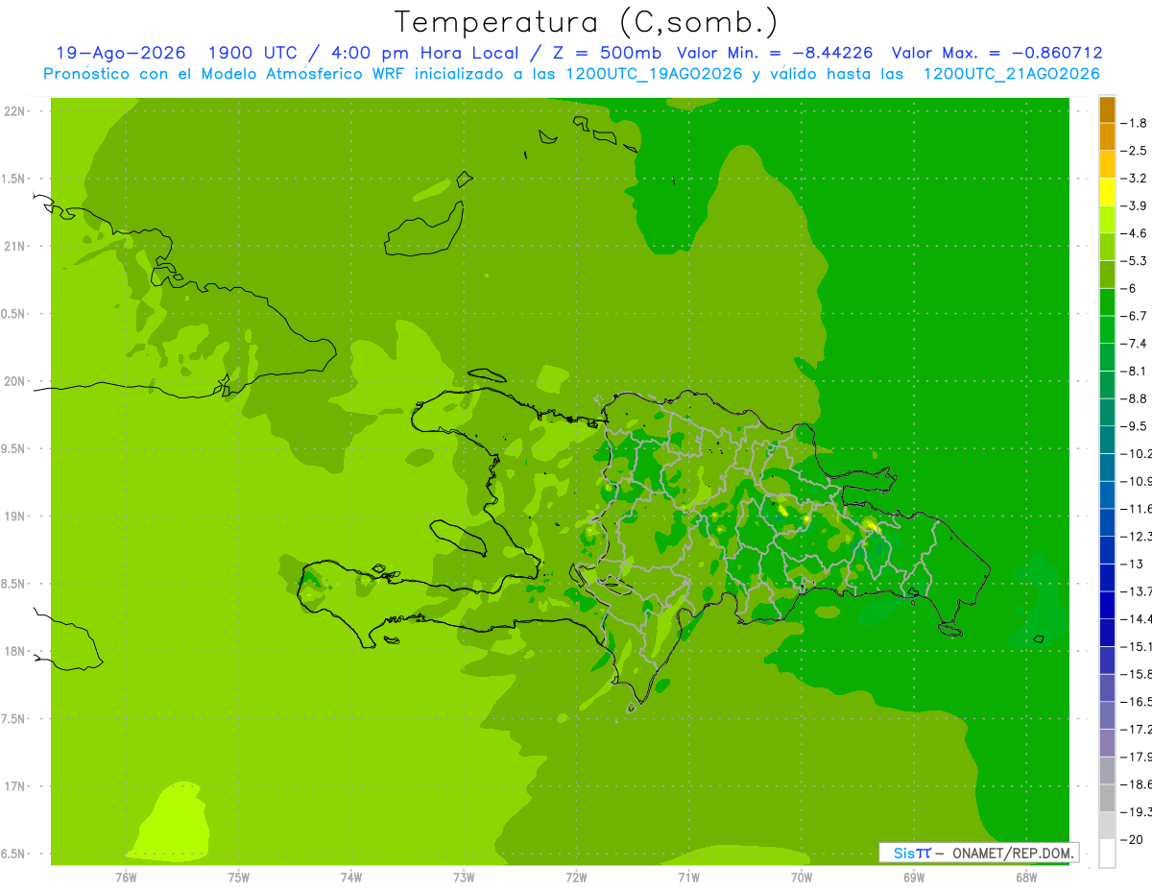Click the purple swatch between -17.2 and -17.9

(1107, 742)
